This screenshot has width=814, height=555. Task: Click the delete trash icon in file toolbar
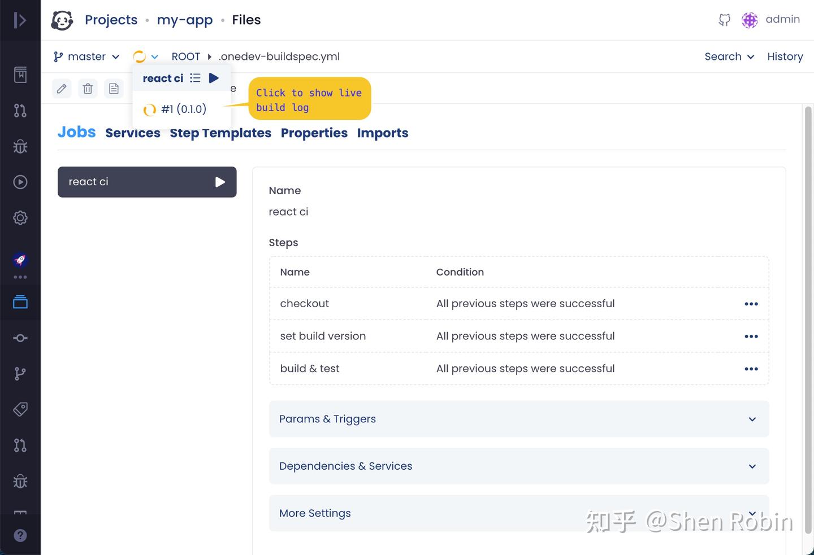(x=88, y=89)
